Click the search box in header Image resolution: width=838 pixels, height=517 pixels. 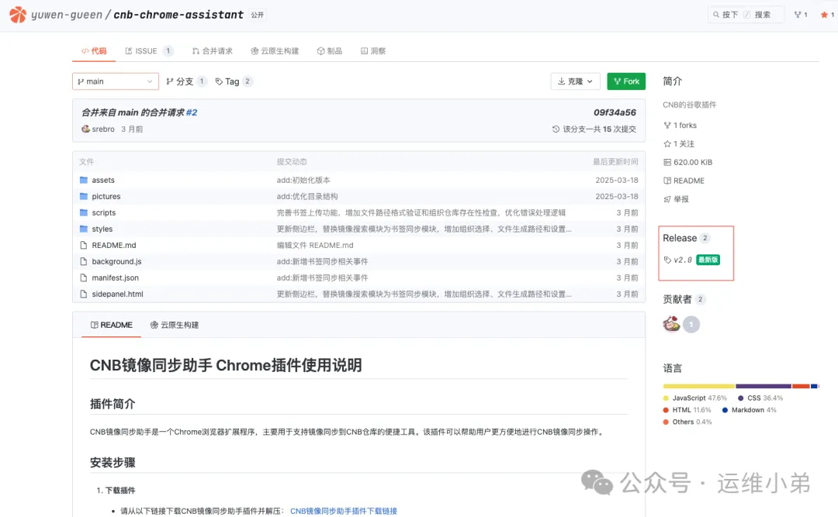point(746,15)
